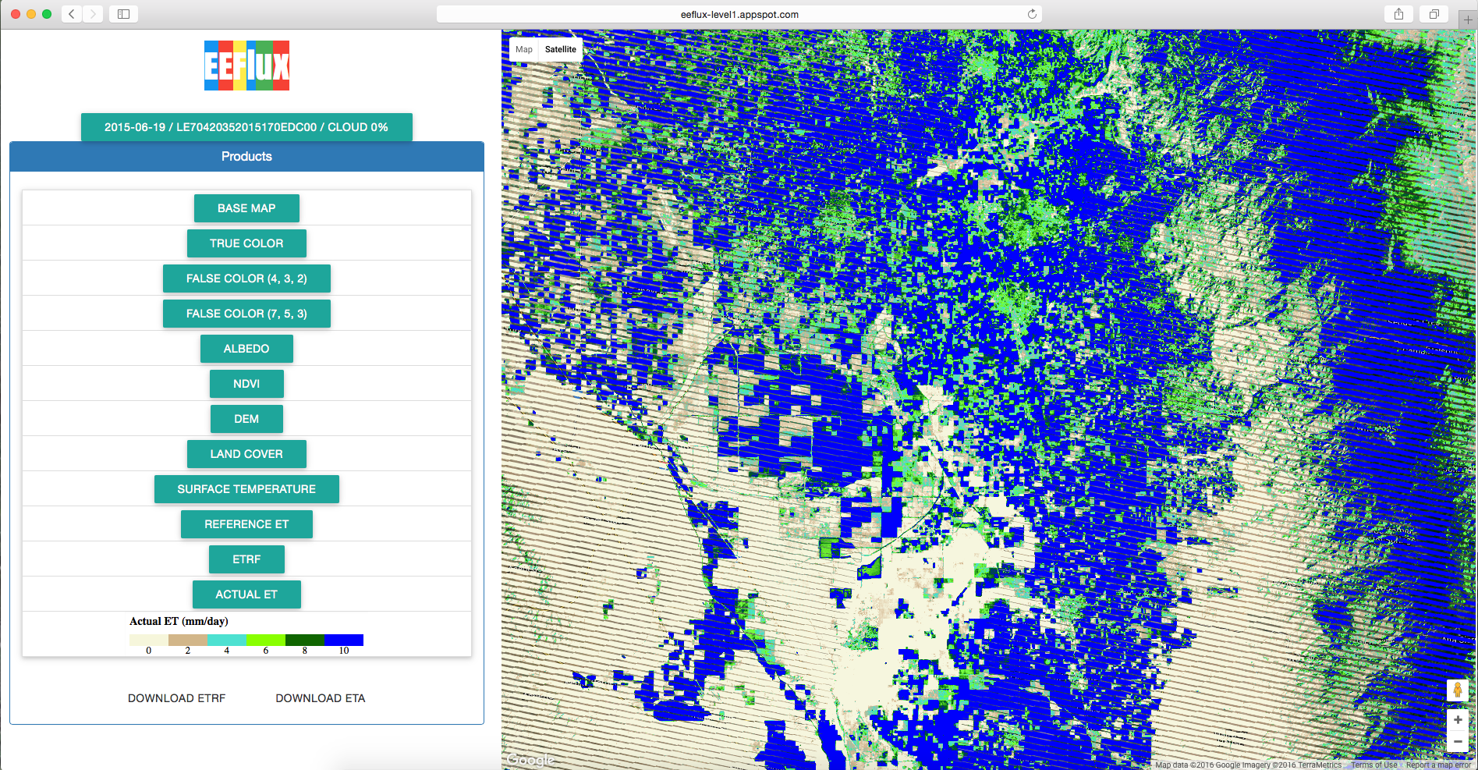This screenshot has width=1478, height=770.
Task: Focus the Safari address bar
Action: 739,14
